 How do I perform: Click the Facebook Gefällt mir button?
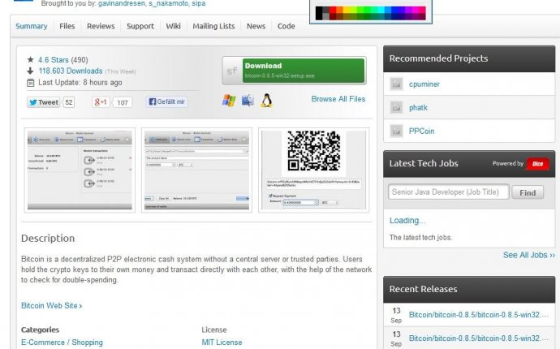167,101
